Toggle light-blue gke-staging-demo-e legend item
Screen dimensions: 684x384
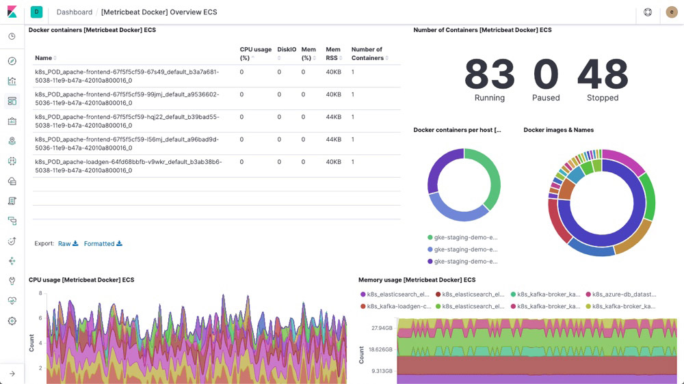pyautogui.click(x=463, y=249)
